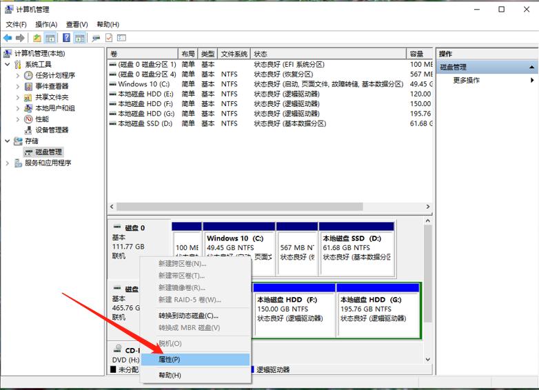Open the 查看(V) menu

coord(77,24)
